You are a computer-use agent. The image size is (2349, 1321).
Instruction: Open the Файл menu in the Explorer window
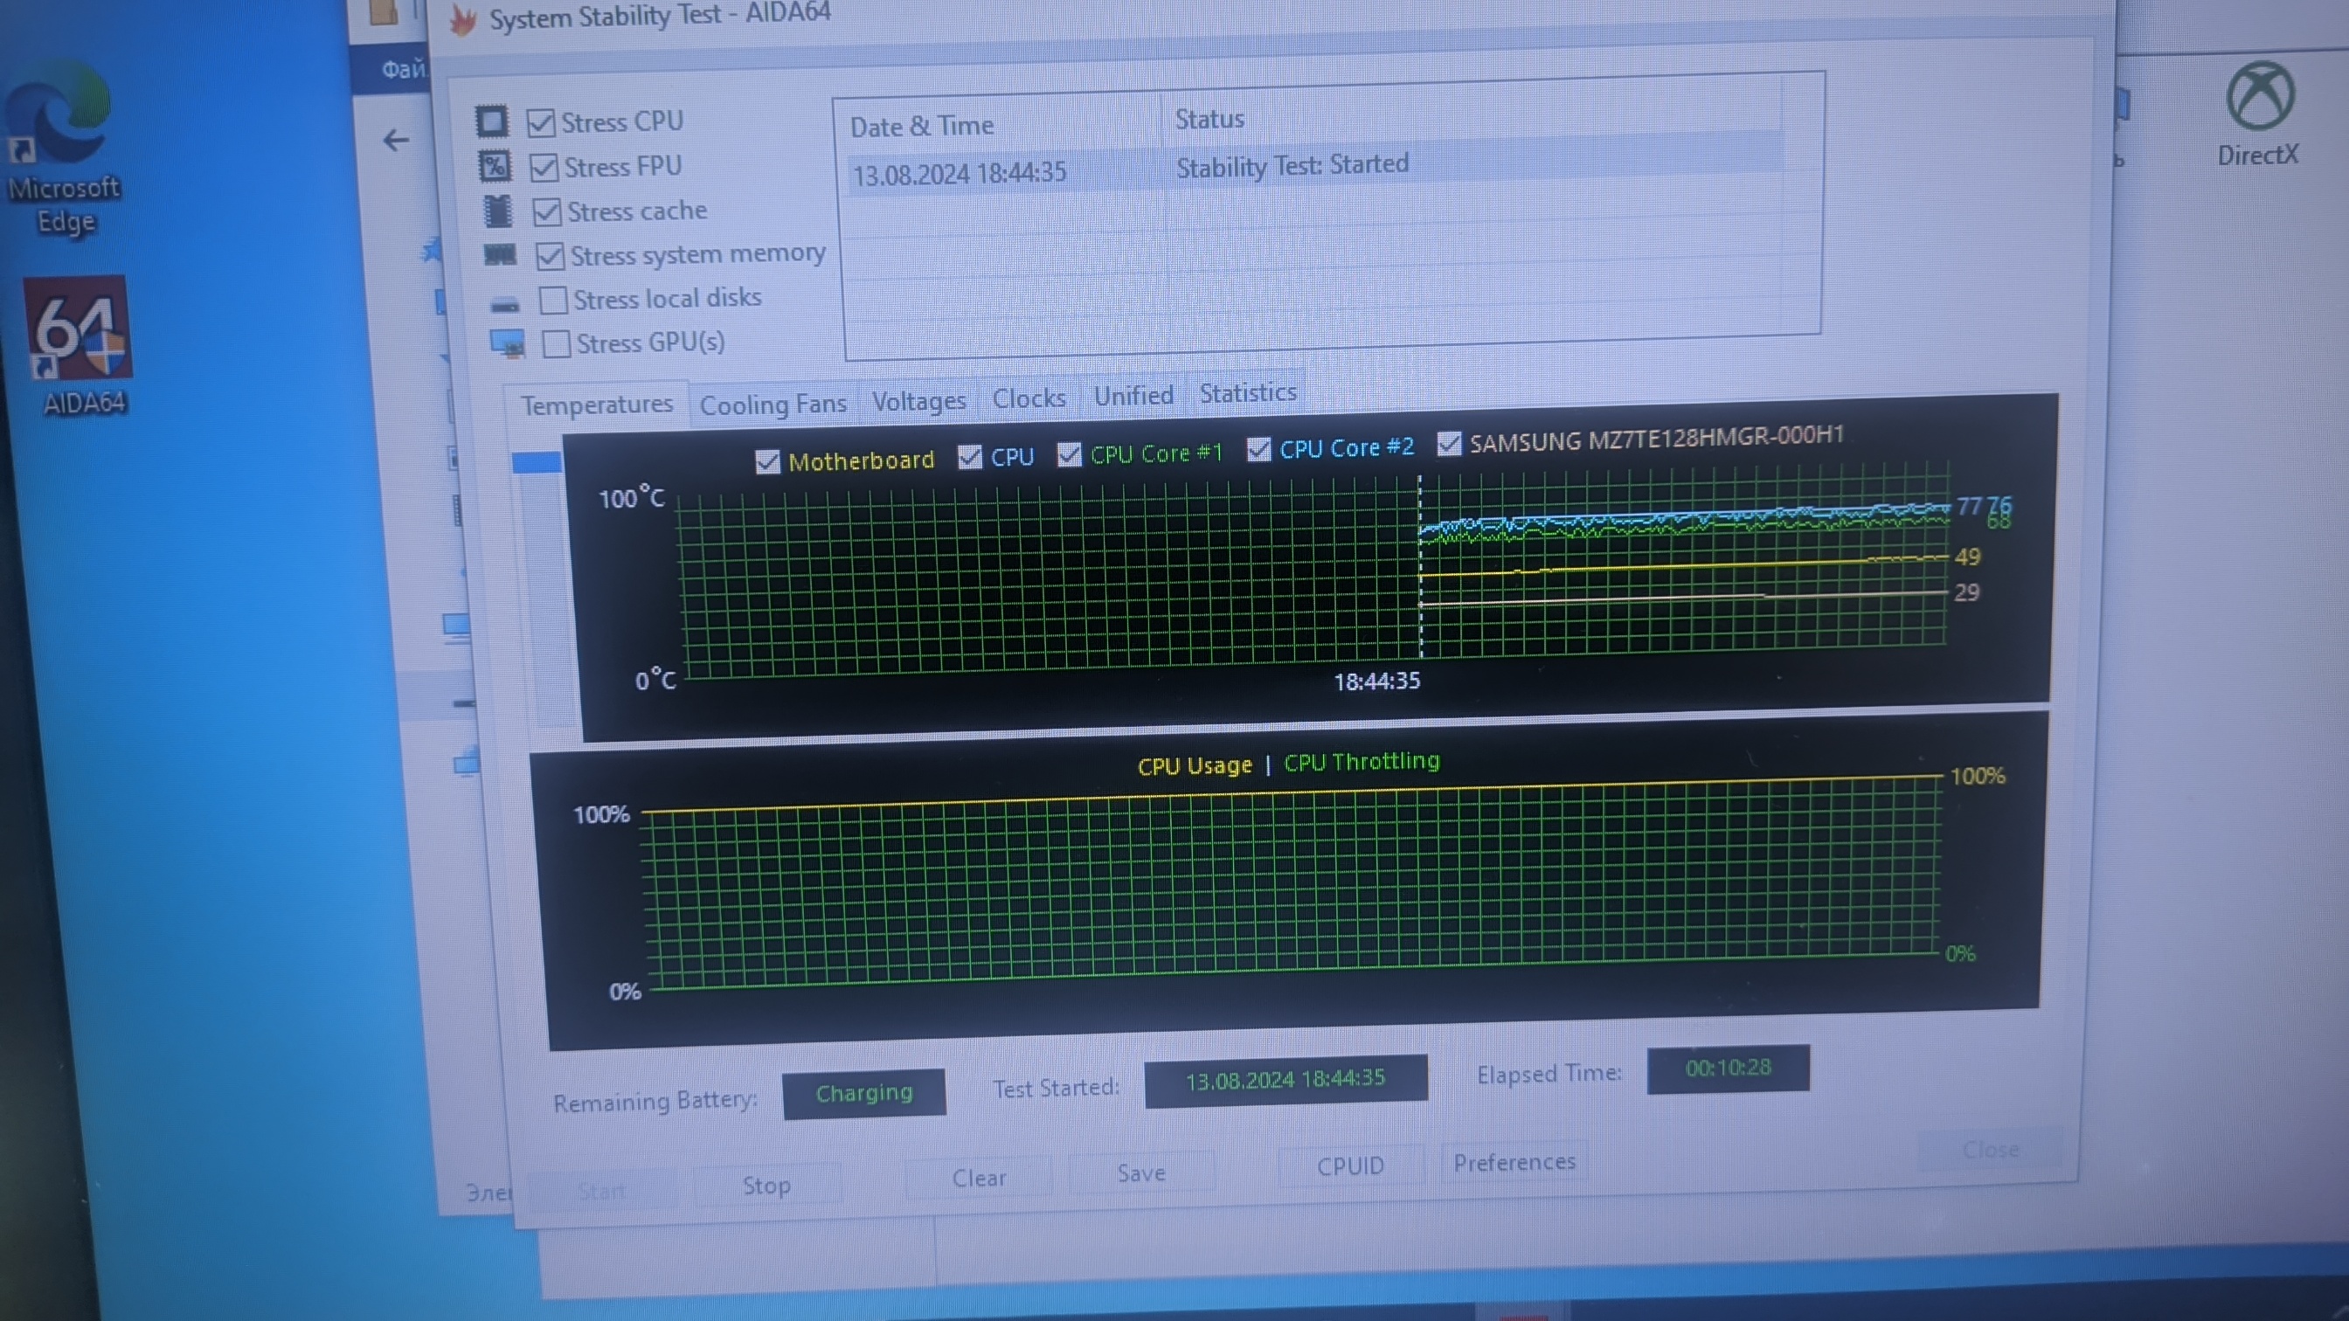point(401,69)
